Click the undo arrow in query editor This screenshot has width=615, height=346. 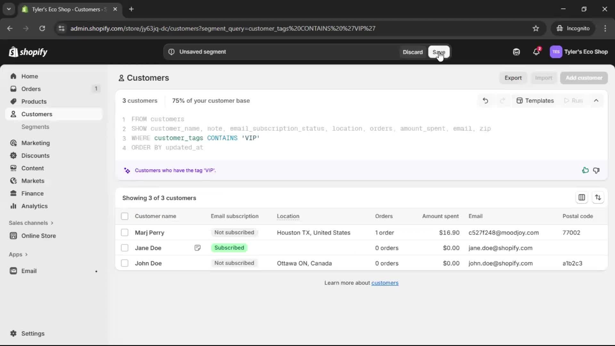pos(485,101)
